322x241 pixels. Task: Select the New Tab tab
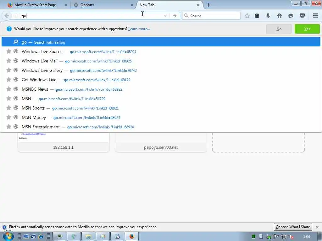click(147, 5)
